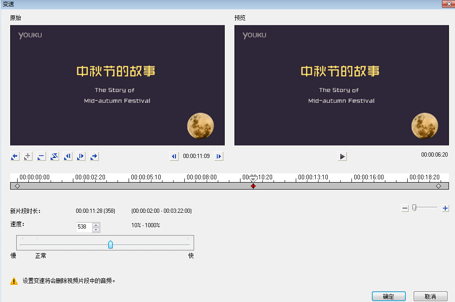
Task: Zoom in timeline with plus button
Action: coord(445,209)
